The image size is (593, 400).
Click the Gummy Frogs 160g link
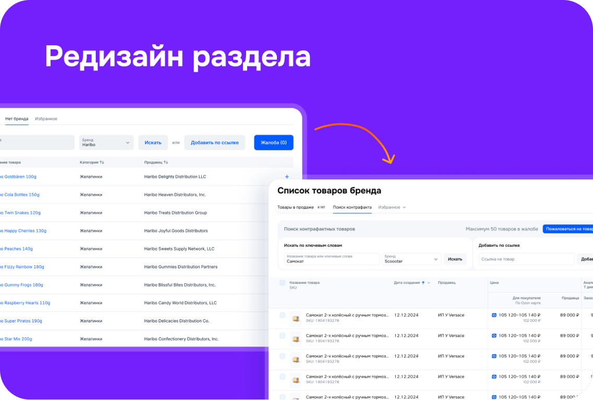click(x=21, y=285)
